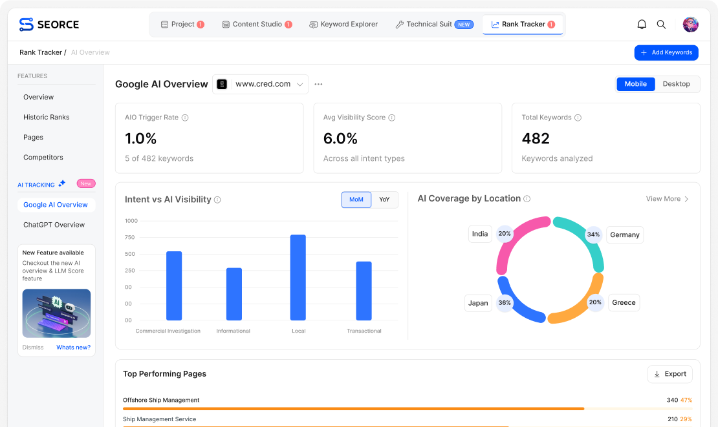Screen dimensions: 718x427
Task: Click the Add Keywords button
Action: 666,52
